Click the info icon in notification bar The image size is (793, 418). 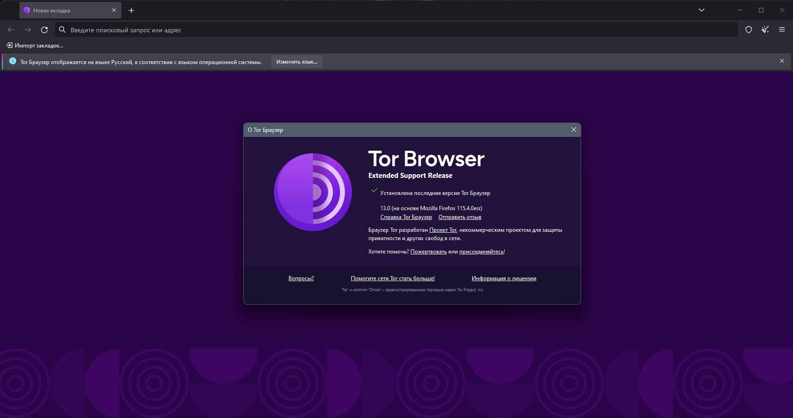[13, 61]
